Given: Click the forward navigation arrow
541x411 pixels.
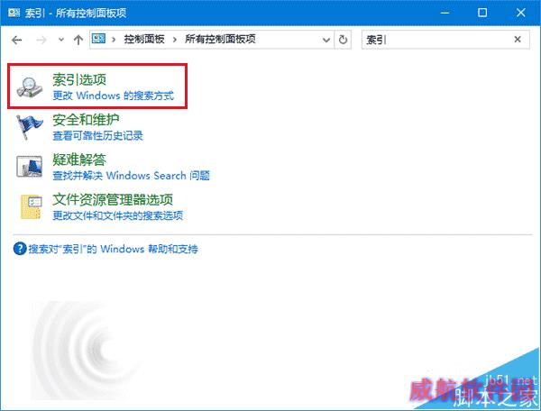Looking at the screenshot, I should tap(41, 40).
